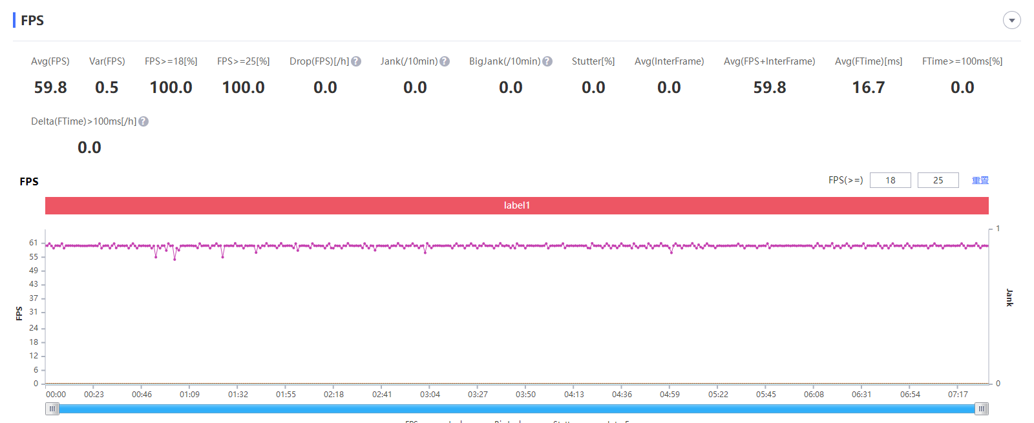Open the Drop(FPS)[/h] help tooltip icon
1034x423 pixels.
[356, 61]
